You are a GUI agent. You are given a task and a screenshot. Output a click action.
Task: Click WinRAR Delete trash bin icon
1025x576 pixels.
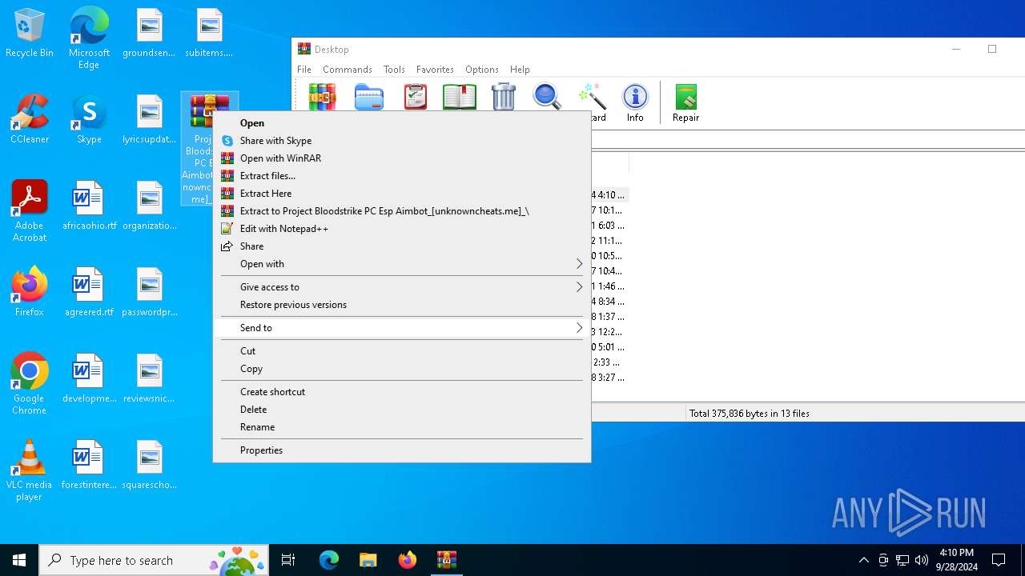504,97
